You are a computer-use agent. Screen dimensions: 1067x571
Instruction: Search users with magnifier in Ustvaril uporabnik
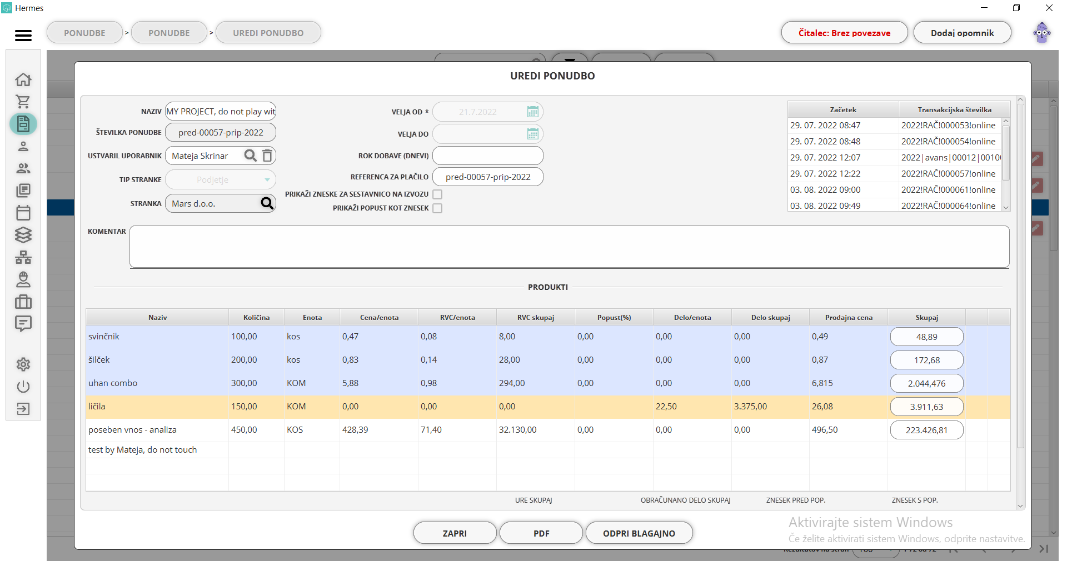point(251,156)
